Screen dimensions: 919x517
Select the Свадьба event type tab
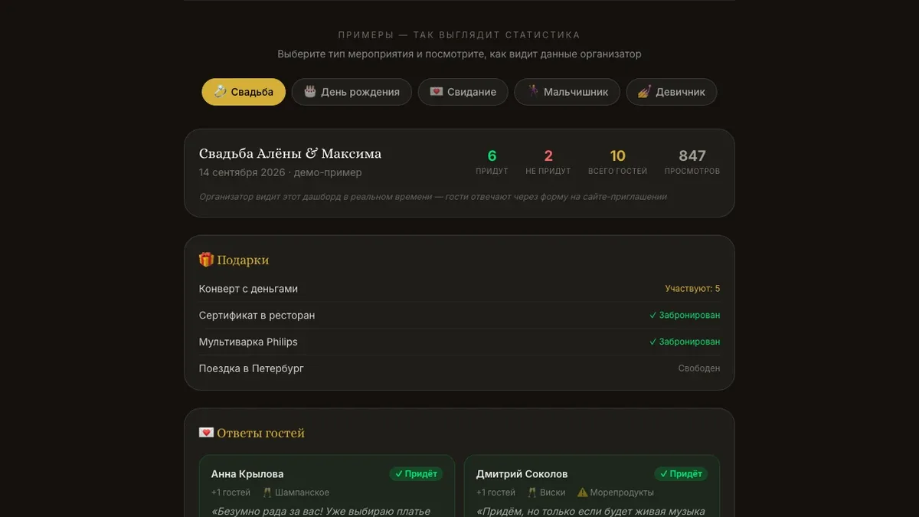tap(244, 92)
